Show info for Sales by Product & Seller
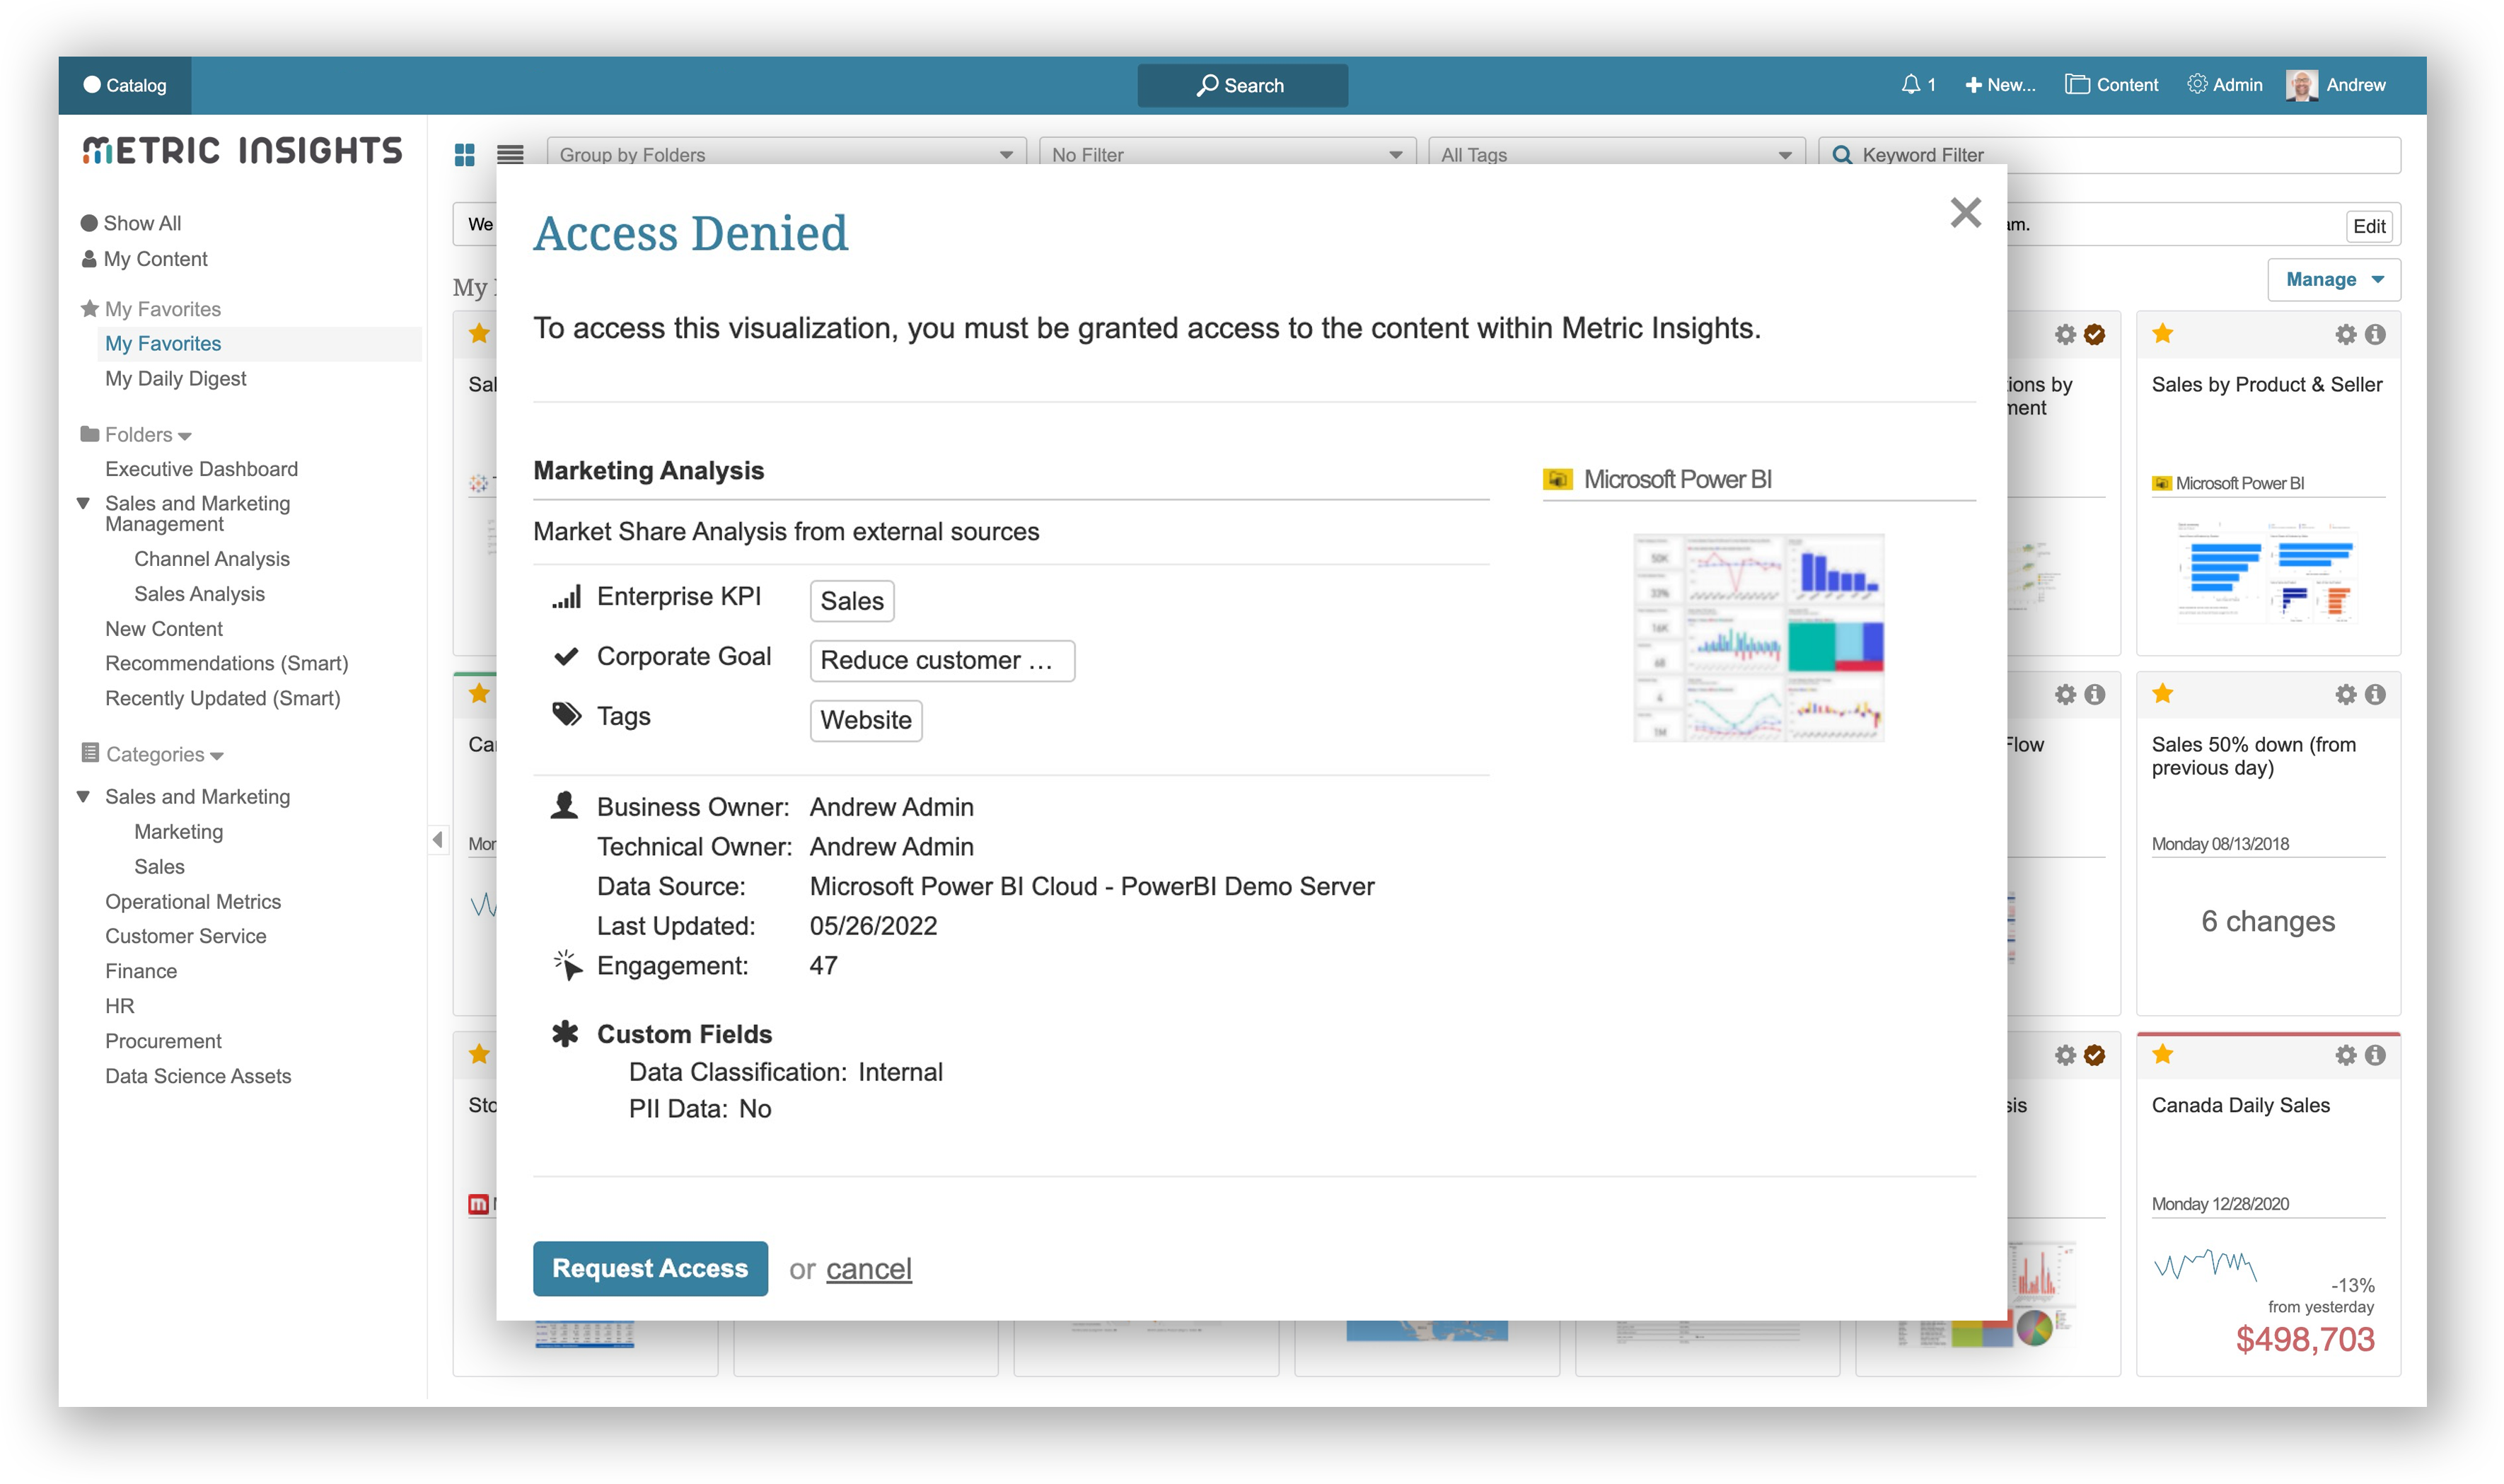Screen dimensions: 2504x1484 click(2376, 334)
